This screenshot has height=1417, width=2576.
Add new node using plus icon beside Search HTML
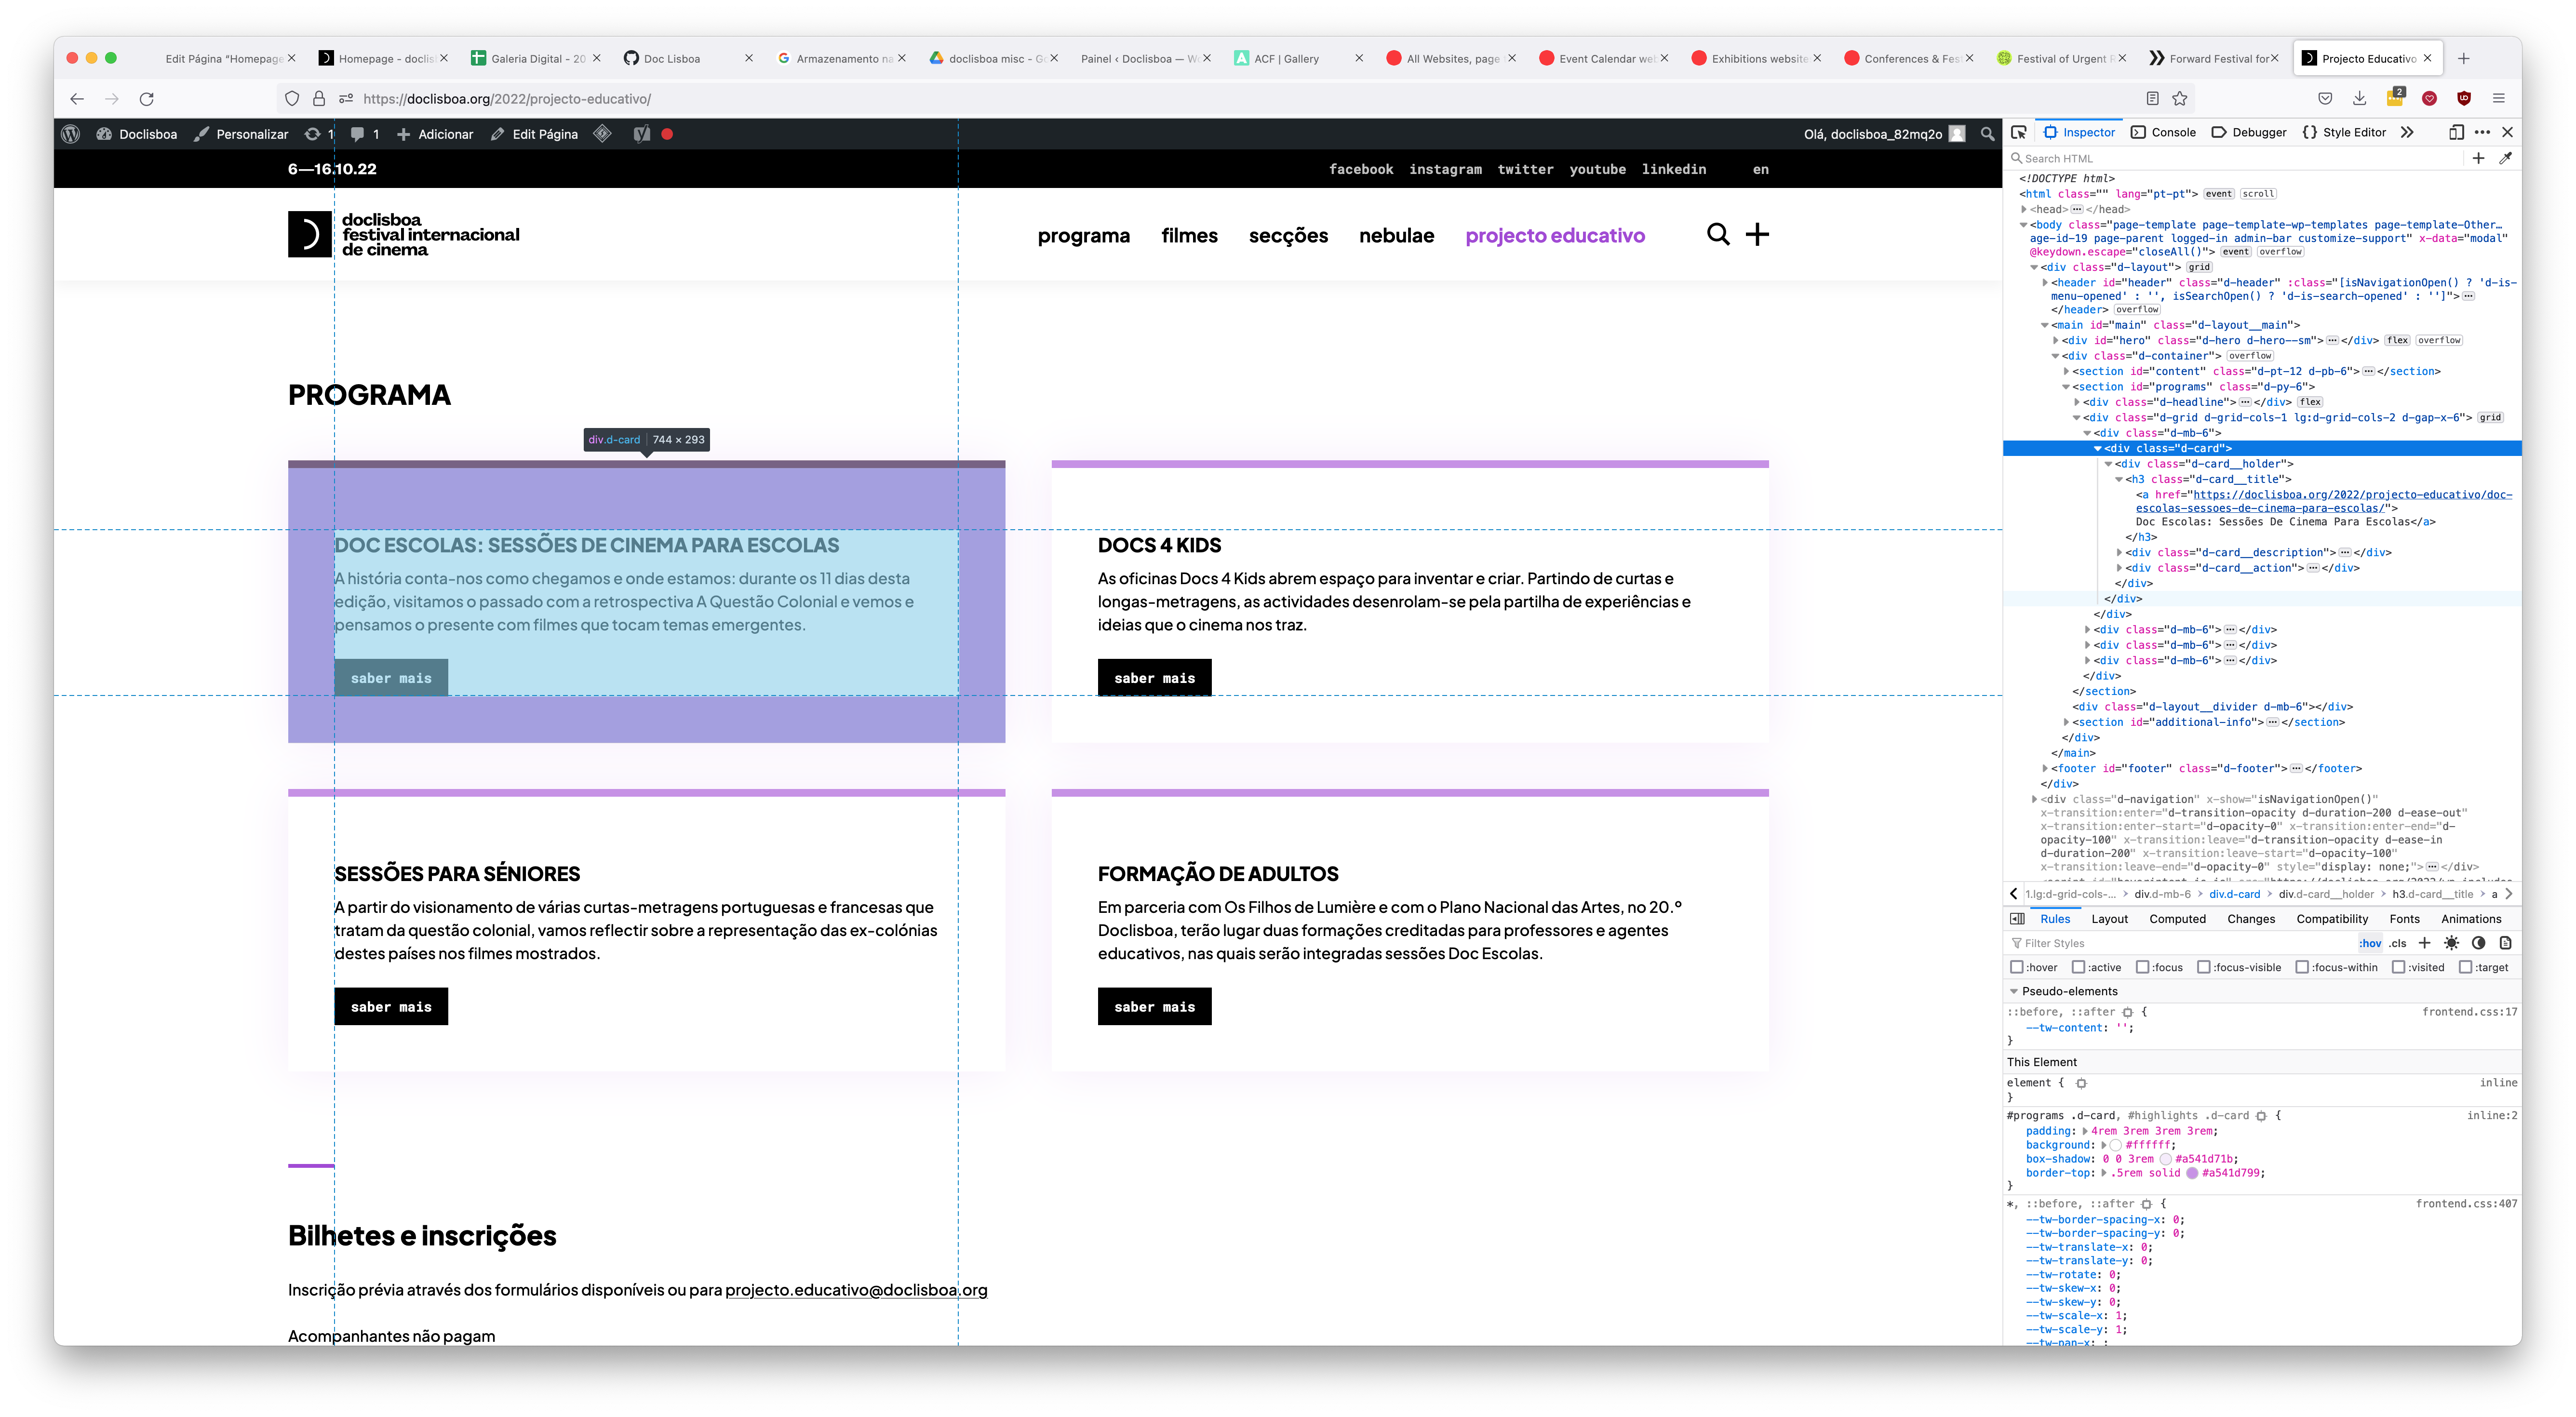[2478, 158]
